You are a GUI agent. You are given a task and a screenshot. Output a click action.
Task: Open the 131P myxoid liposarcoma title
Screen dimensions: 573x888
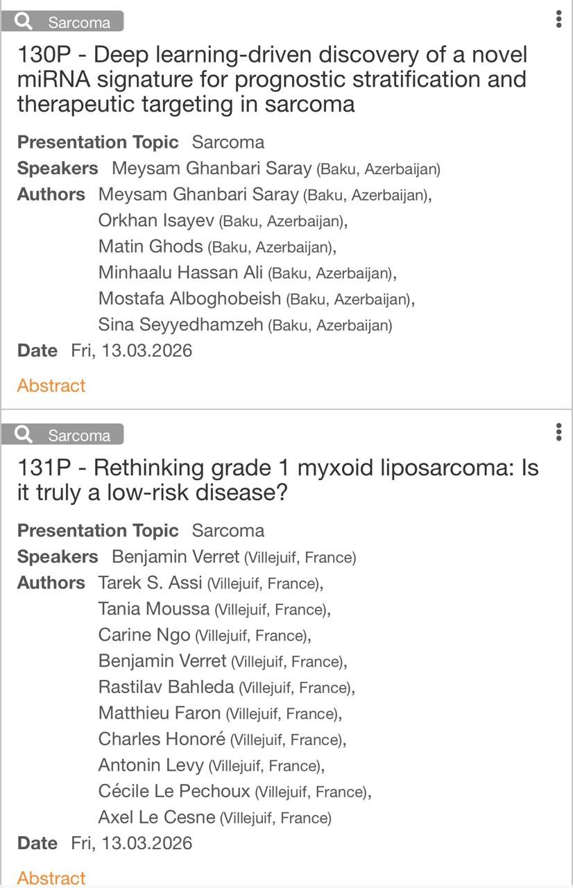(277, 479)
